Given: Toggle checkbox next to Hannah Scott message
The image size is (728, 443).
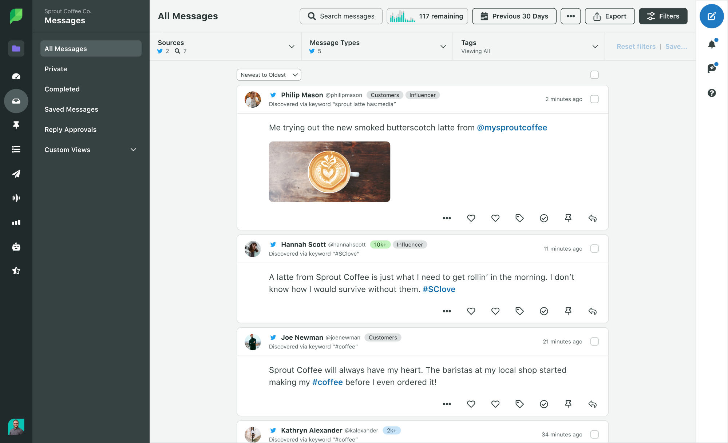Looking at the screenshot, I should (594, 248).
